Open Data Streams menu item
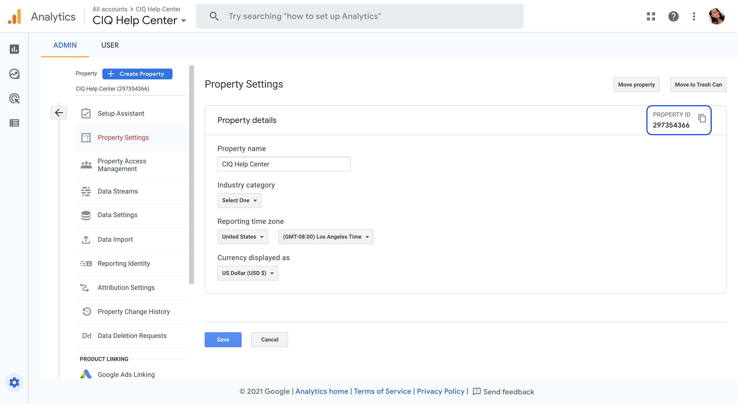The image size is (737, 404). pyautogui.click(x=131, y=191)
